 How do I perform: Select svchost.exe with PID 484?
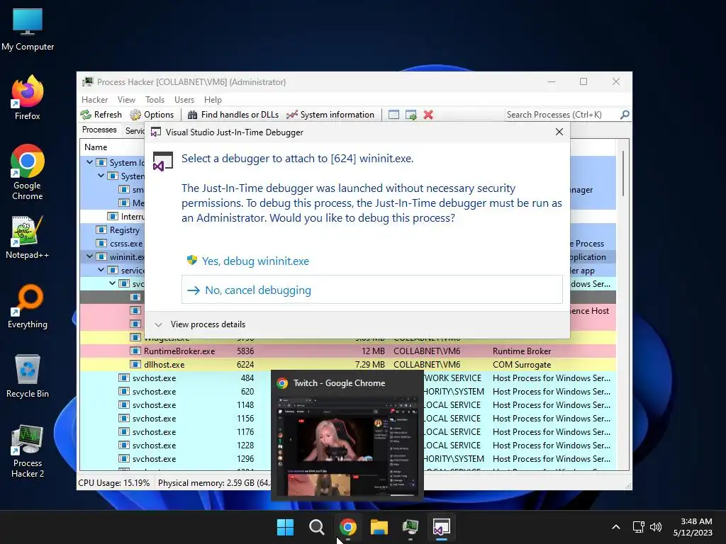click(x=176, y=378)
